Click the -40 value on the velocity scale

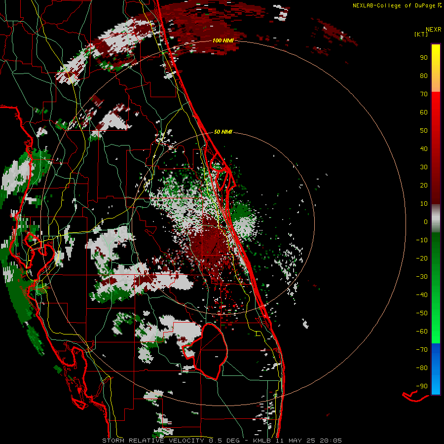point(422,295)
